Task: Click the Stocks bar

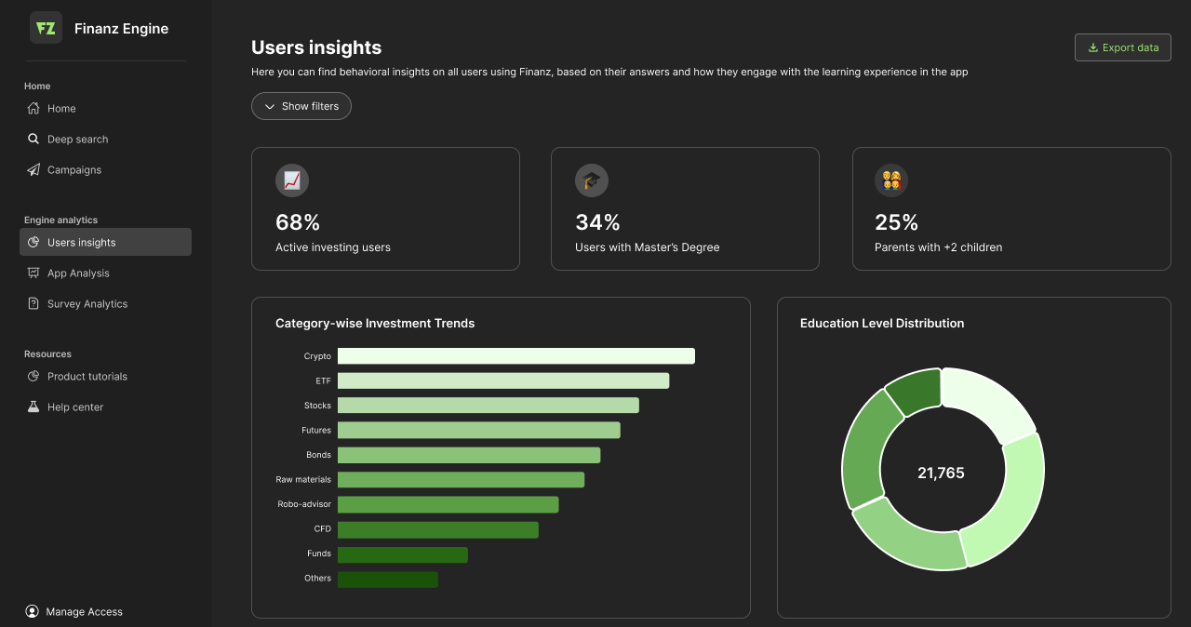Action: tap(488, 406)
